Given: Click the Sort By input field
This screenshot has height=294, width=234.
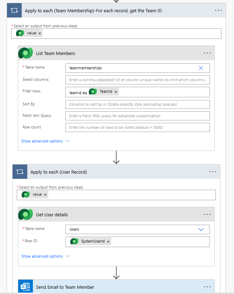Looking at the screenshot, I should pyautogui.click(x=137, y=104).
